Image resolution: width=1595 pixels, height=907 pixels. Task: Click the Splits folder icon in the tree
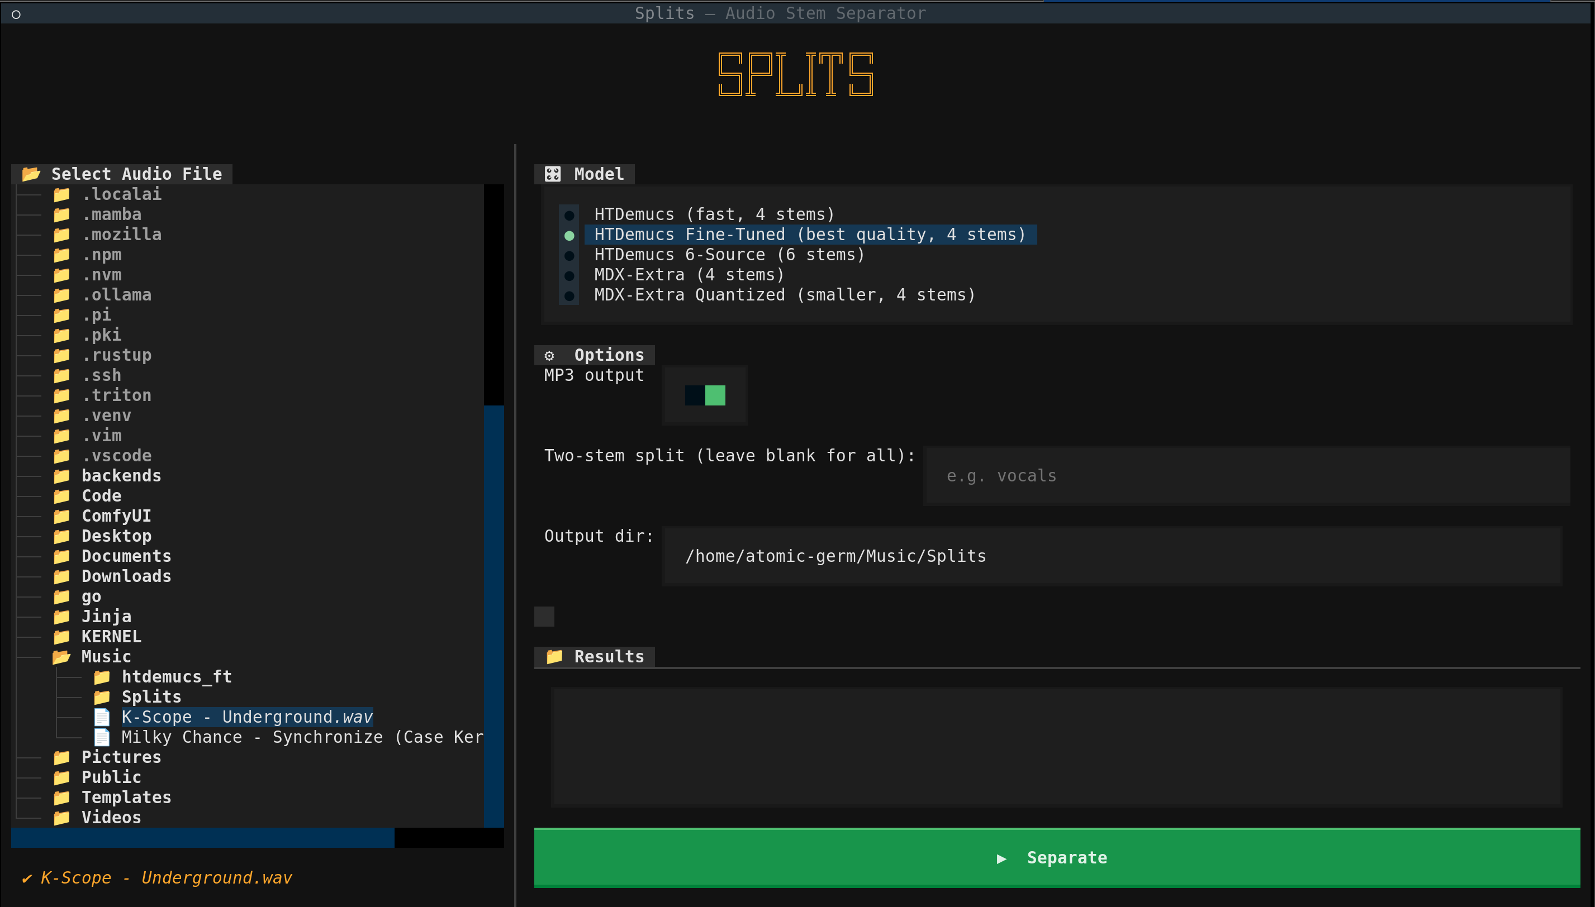[x=102, y=696]
